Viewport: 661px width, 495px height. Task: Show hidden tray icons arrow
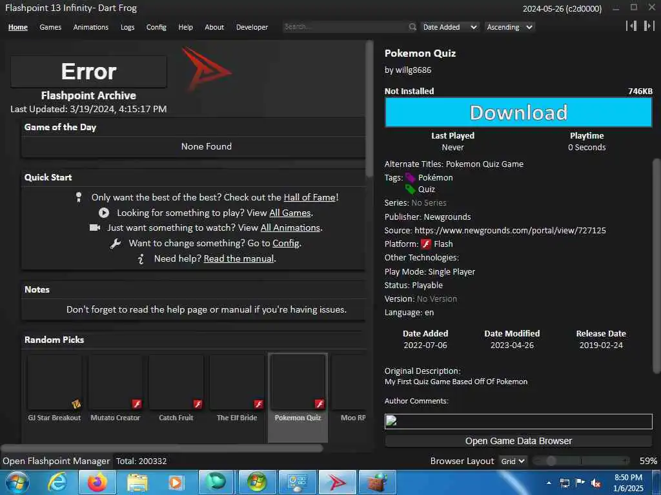pos(549,483)
